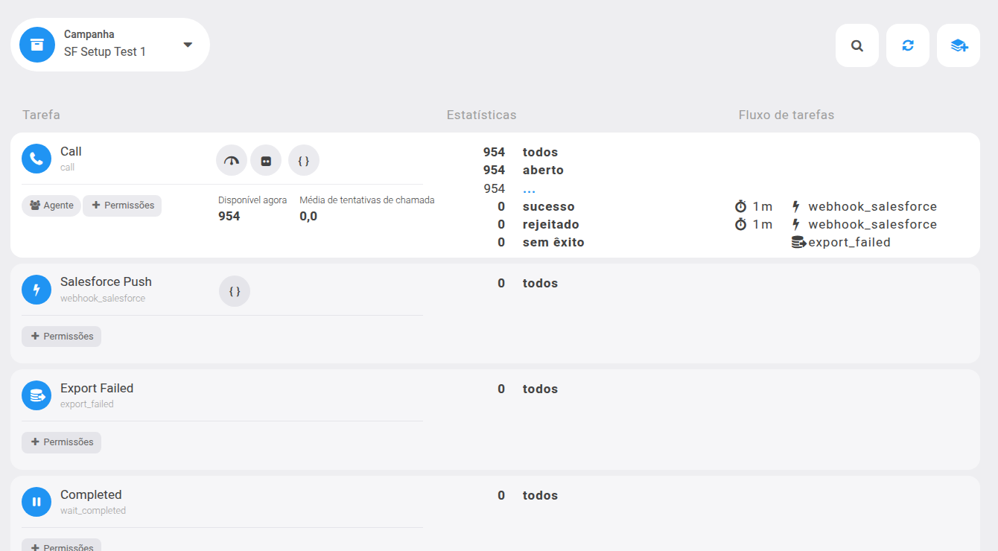Refresh the task list
This screenshot has height=551, width=998.
[908, 45]
